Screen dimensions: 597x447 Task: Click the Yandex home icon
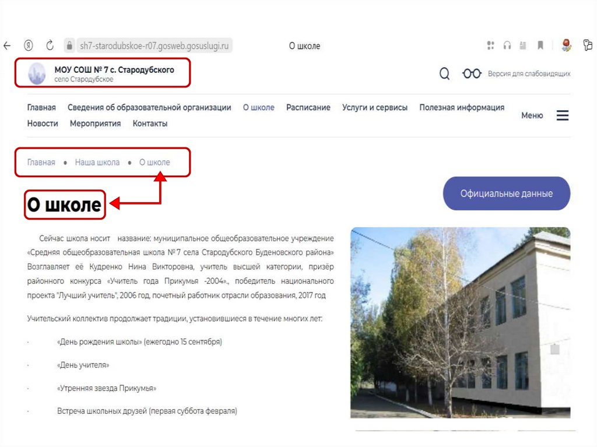tap(28, 45)
